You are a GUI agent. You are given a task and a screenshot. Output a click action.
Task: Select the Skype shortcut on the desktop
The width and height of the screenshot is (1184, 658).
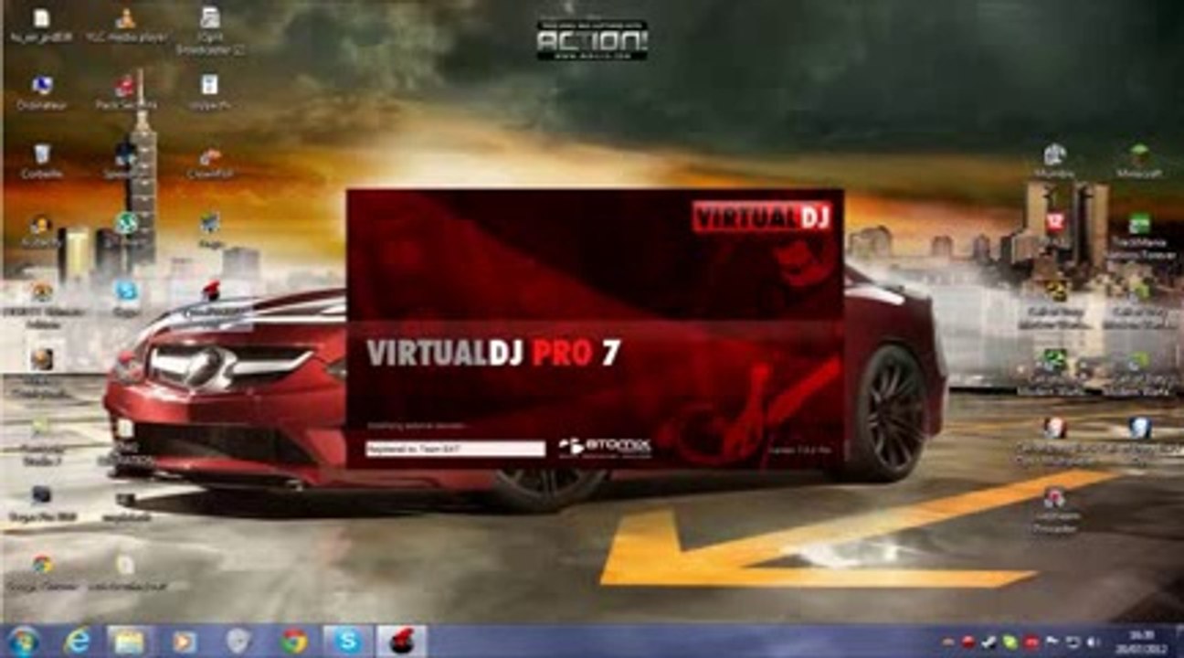pyautogui.click(x=127, y=297)
